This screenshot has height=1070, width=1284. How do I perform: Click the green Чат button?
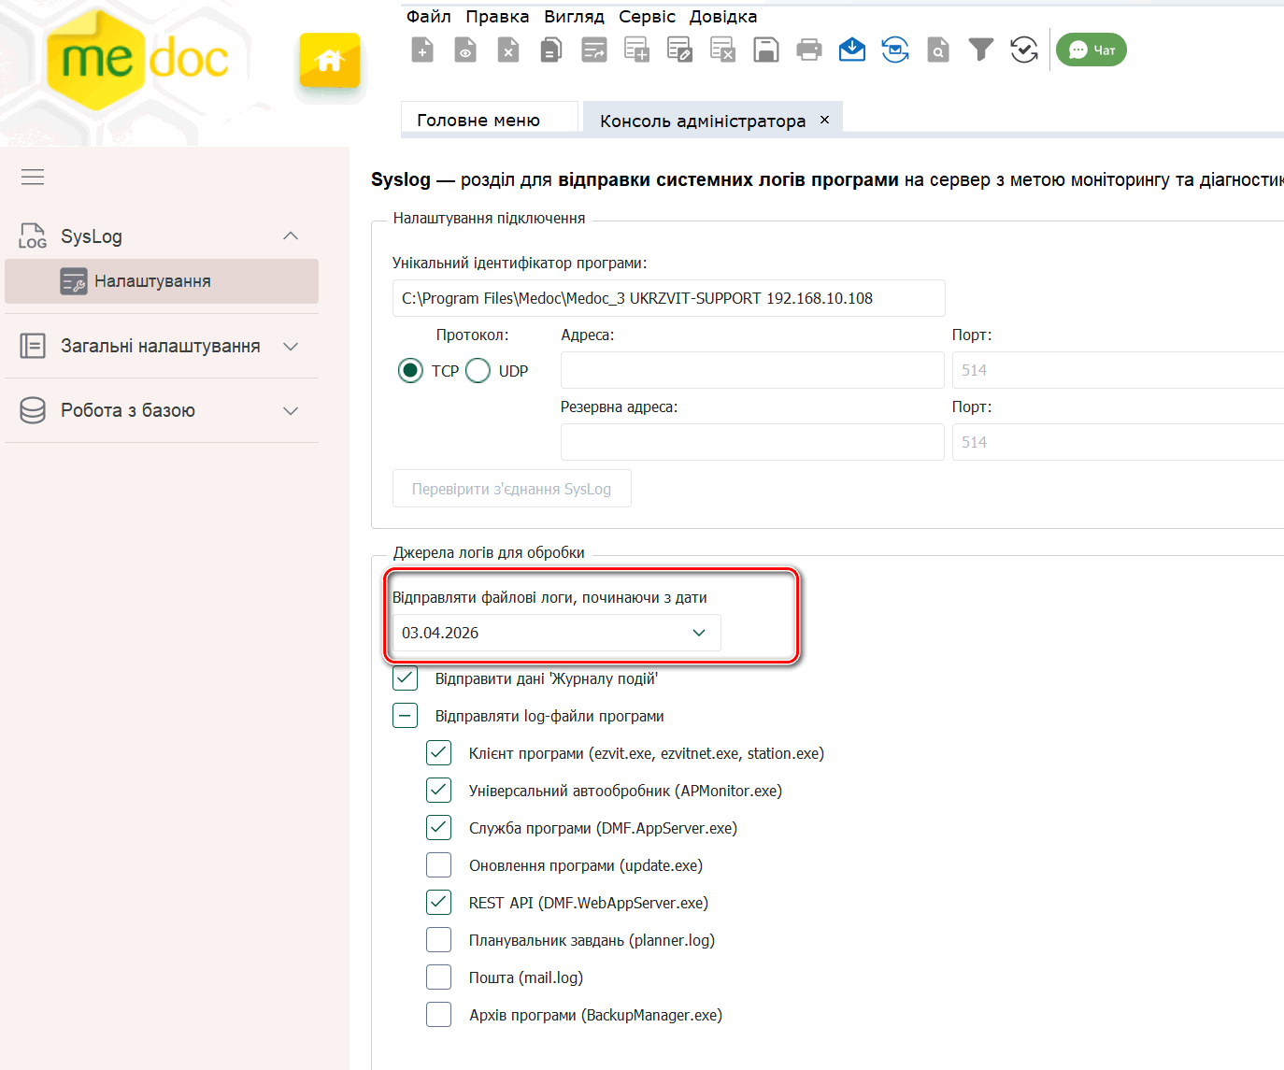tap(1091, 50)
